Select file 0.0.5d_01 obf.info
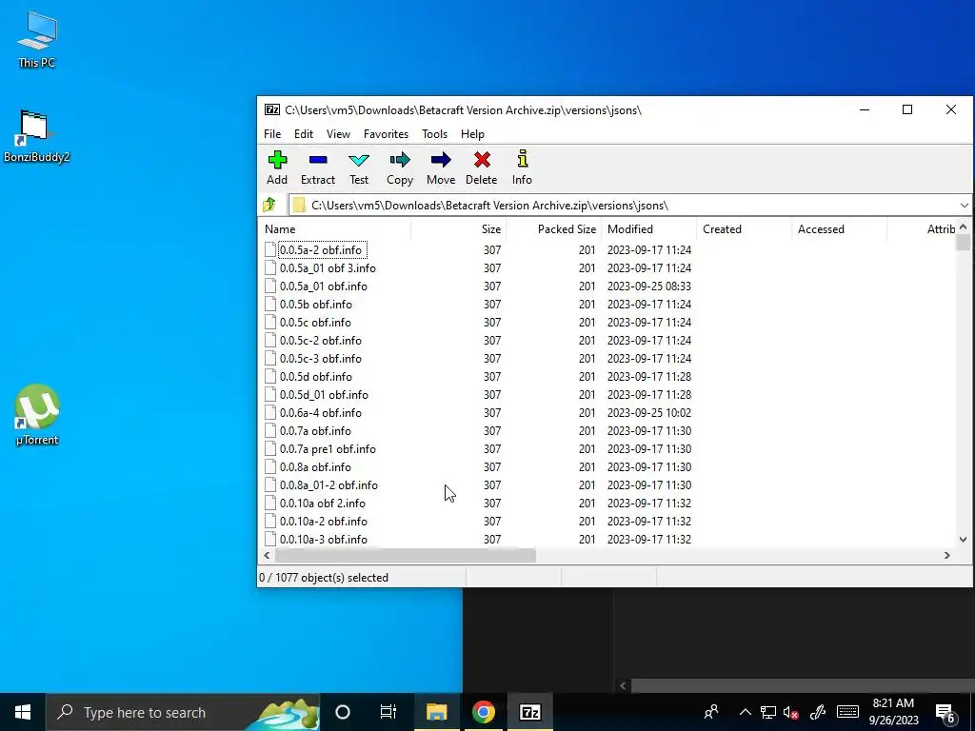The width and height of the screenshot is (975, 731). [x=324, y=394]
